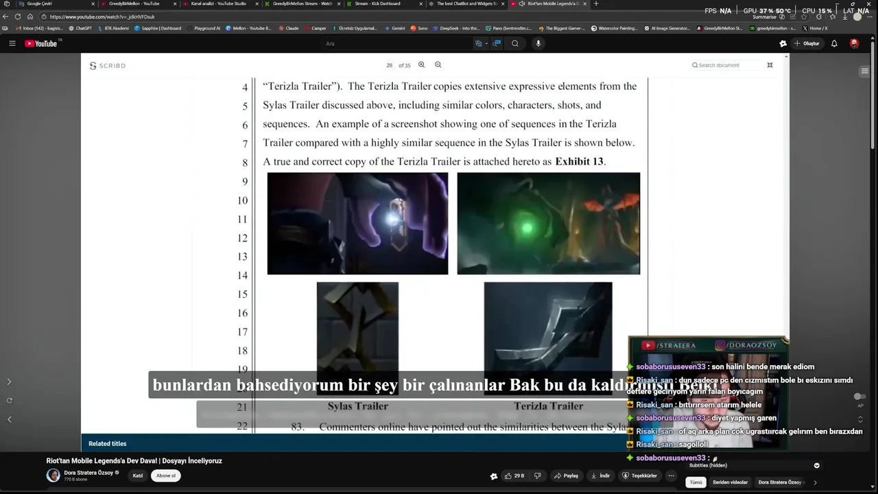Show next filter chips with right arrow
This screenshot has height=494, width=878.
[x=815, y=482]
